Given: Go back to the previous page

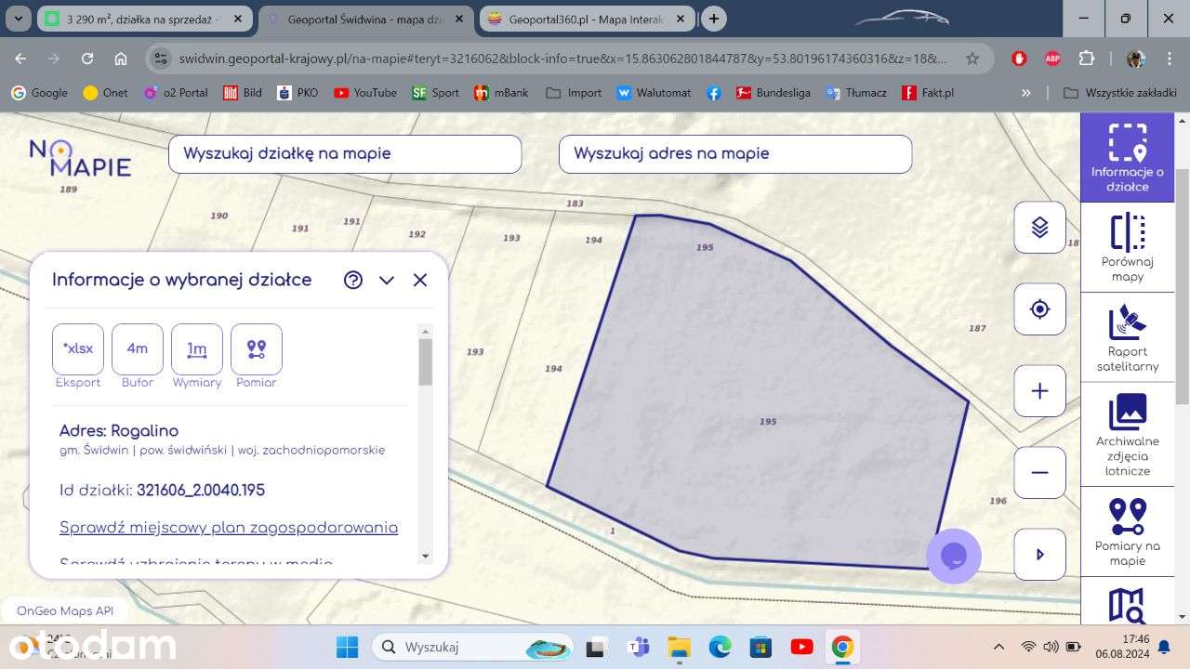Looking at the screenshot, I should (x=20, y=59).
